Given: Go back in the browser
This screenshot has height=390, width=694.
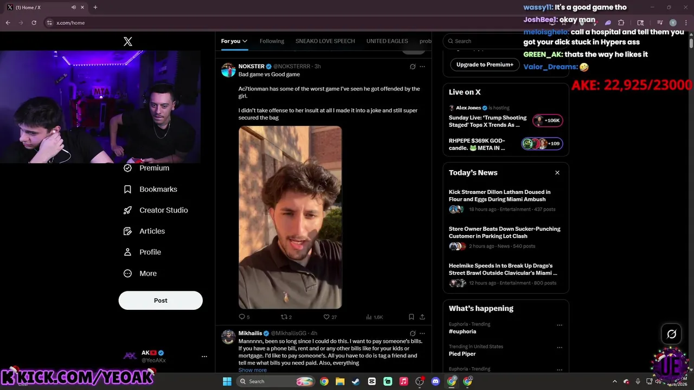Looking at the screenshot, I should click(x=8, y=23).
